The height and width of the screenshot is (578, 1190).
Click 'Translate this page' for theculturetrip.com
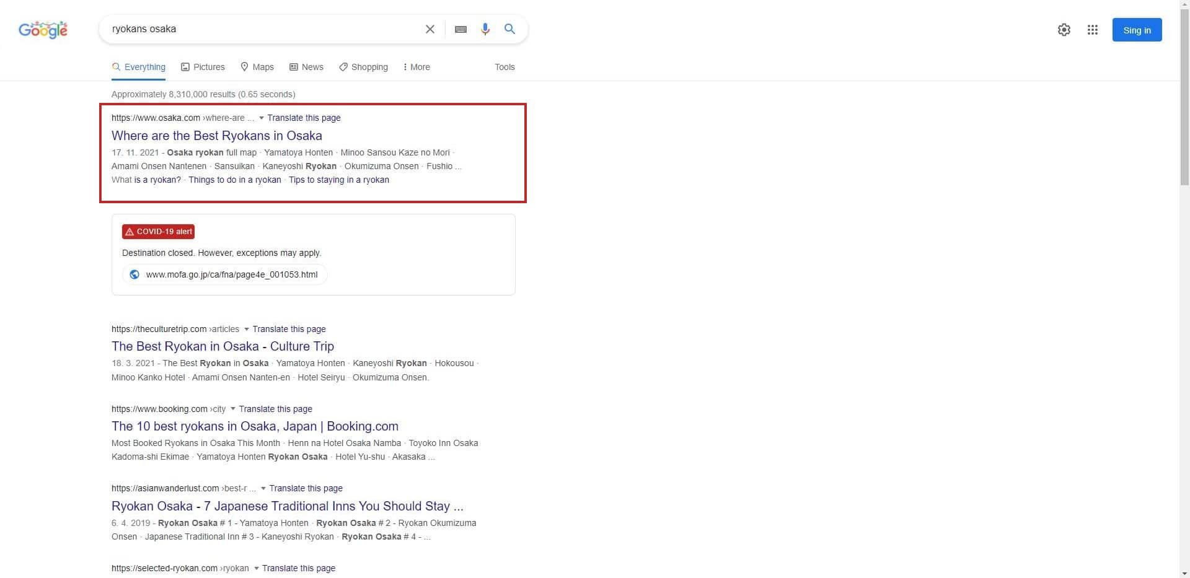(289, 329)
